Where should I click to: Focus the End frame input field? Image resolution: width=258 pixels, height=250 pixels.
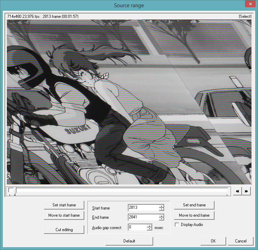(x=143, y=217)
